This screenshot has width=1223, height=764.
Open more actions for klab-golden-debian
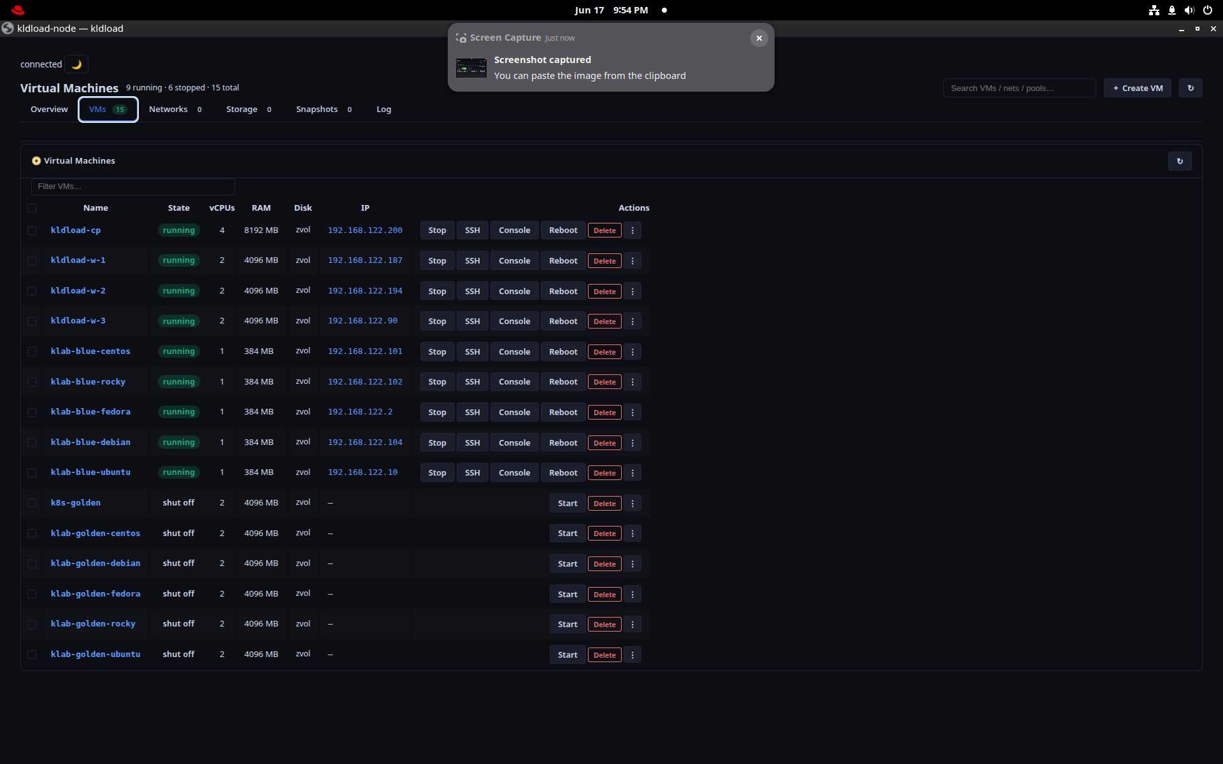633,564
